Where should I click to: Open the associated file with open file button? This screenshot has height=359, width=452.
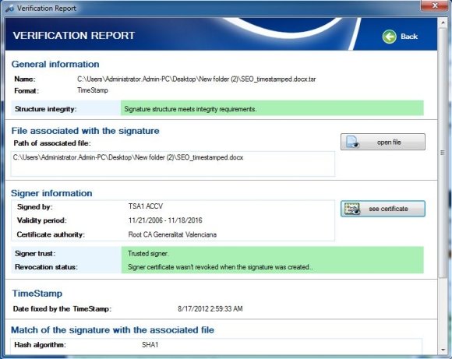coord(383,142)
